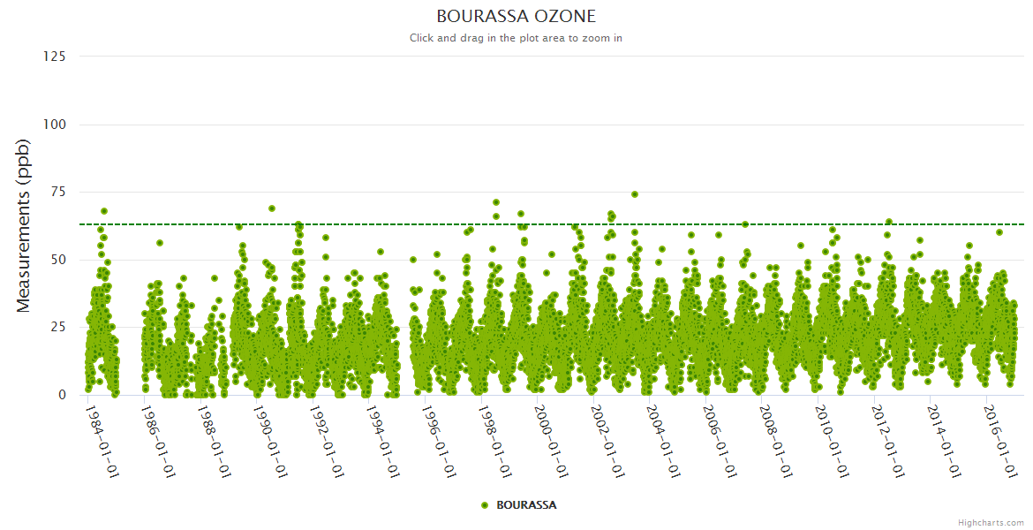Click the isolated 1986 point near 56 ppb

tap(160, 243)
